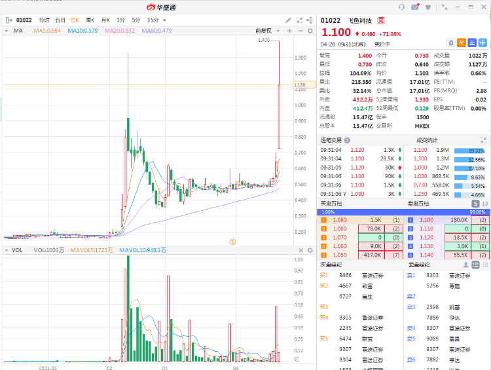
Task: Set a price alert with bell icon
Action: [450, 43]
